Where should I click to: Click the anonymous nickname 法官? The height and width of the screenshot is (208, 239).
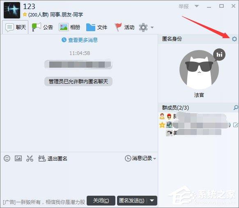199,95
